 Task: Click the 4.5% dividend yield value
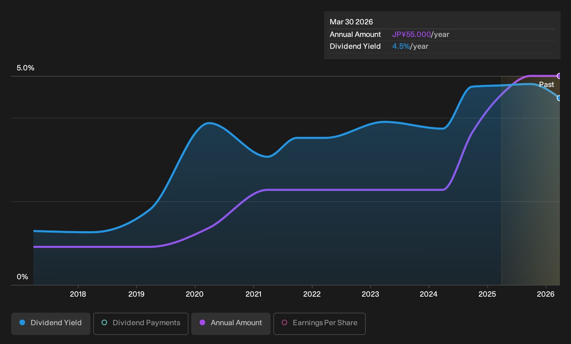click(x=401, y=46)
